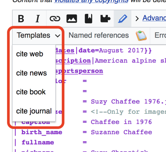
Task: Expand the Advanced toolbar section
Action: [x=151, y=18]
